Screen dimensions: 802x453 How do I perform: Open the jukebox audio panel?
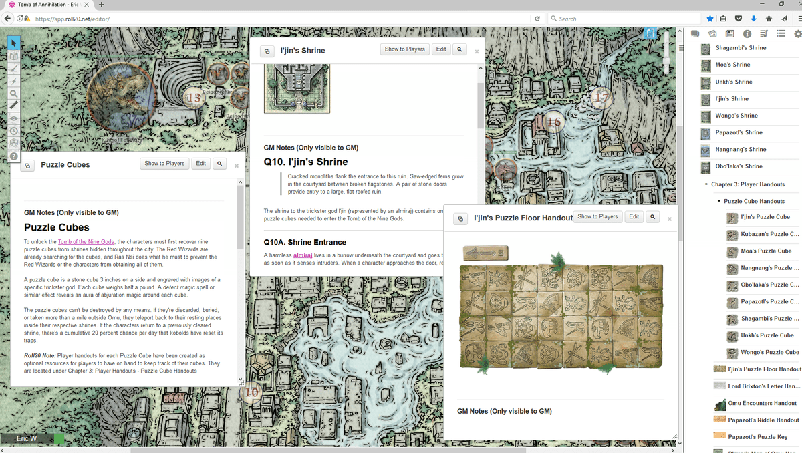click(x=763, y=33)
